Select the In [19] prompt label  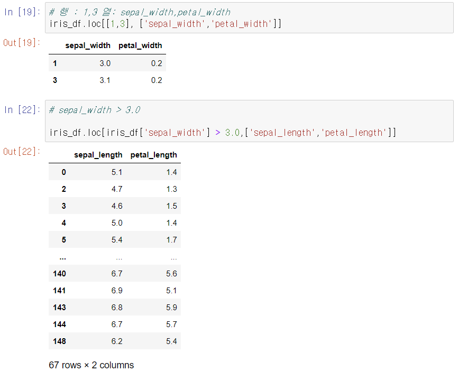tap(22, 12)
